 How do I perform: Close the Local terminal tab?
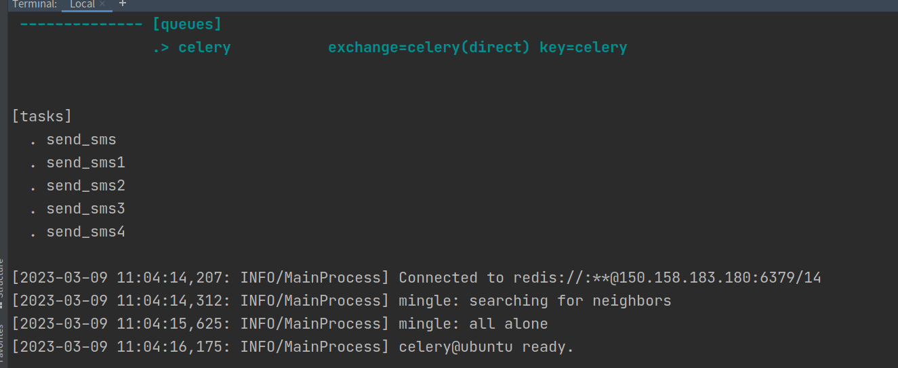[102, 4]
